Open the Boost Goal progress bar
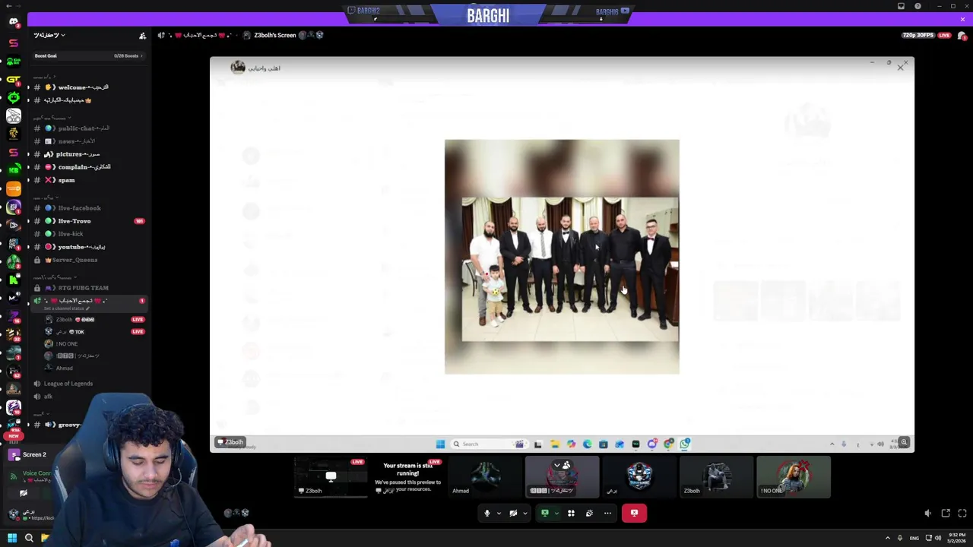973x547 pixels. pos(88,55)
